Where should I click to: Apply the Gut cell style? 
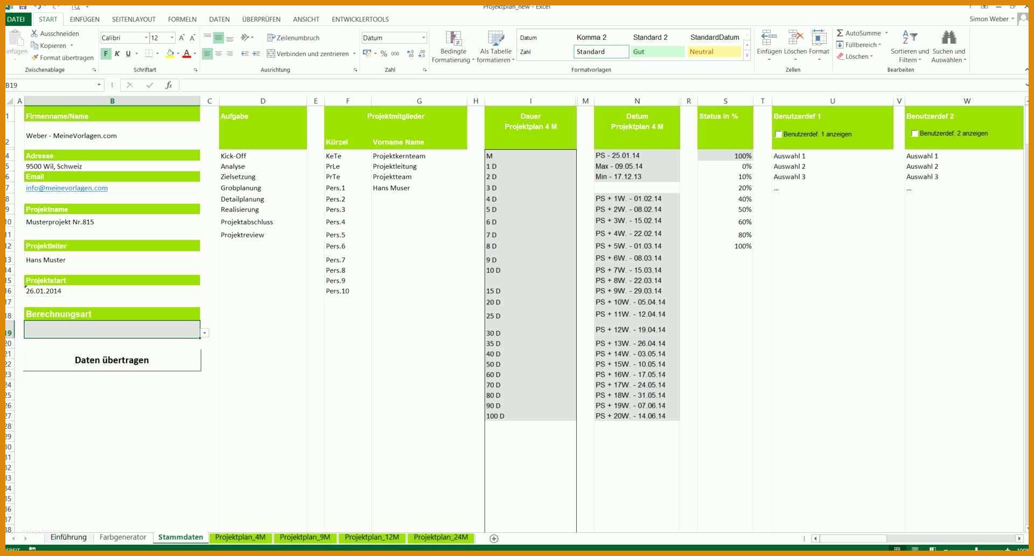[x=658, y=52]
